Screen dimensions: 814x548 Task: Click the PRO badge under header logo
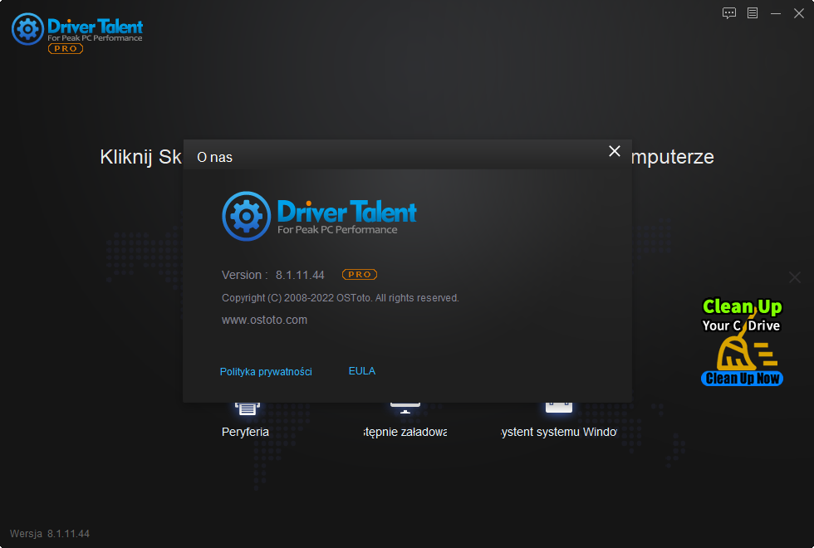tap(66, 49)
